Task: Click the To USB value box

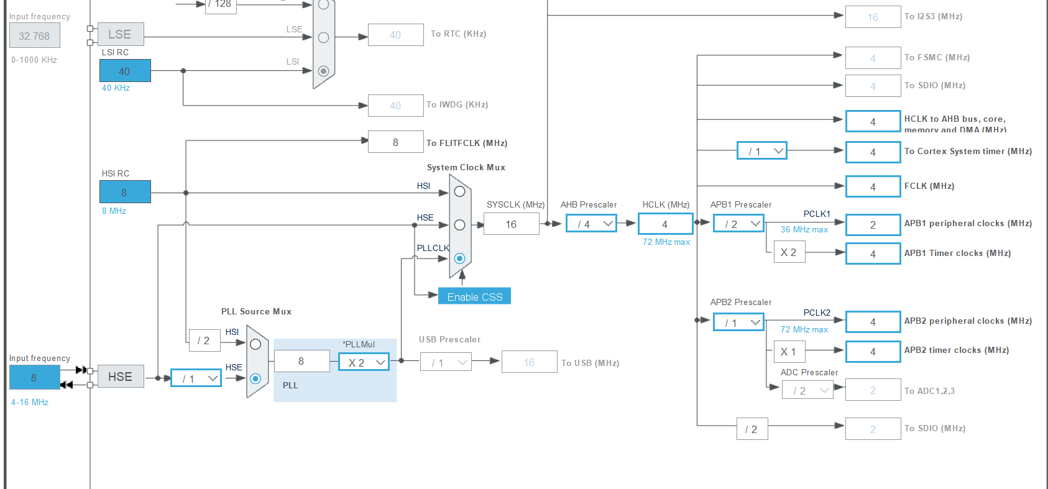Action: (x=529, y=362)
